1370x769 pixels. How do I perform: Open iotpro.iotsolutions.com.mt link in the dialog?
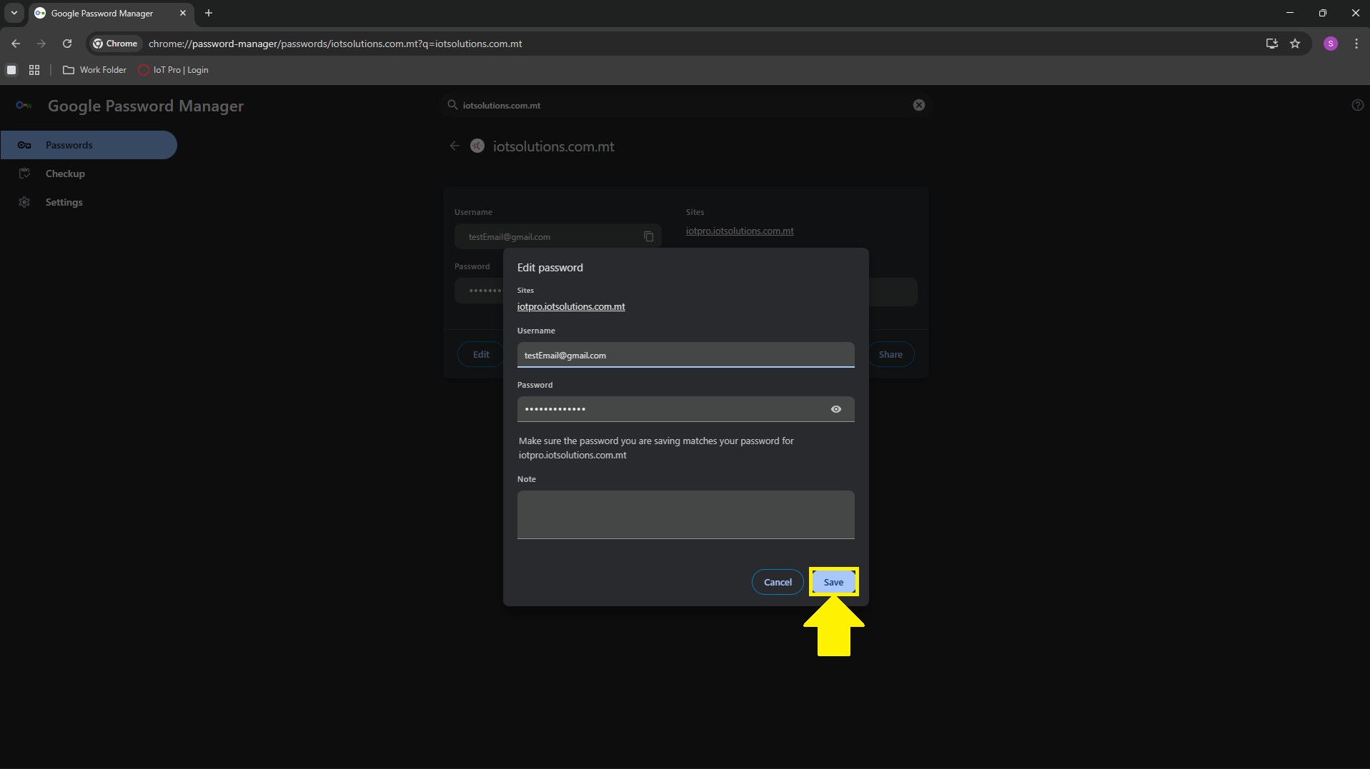tap(571, 306)
